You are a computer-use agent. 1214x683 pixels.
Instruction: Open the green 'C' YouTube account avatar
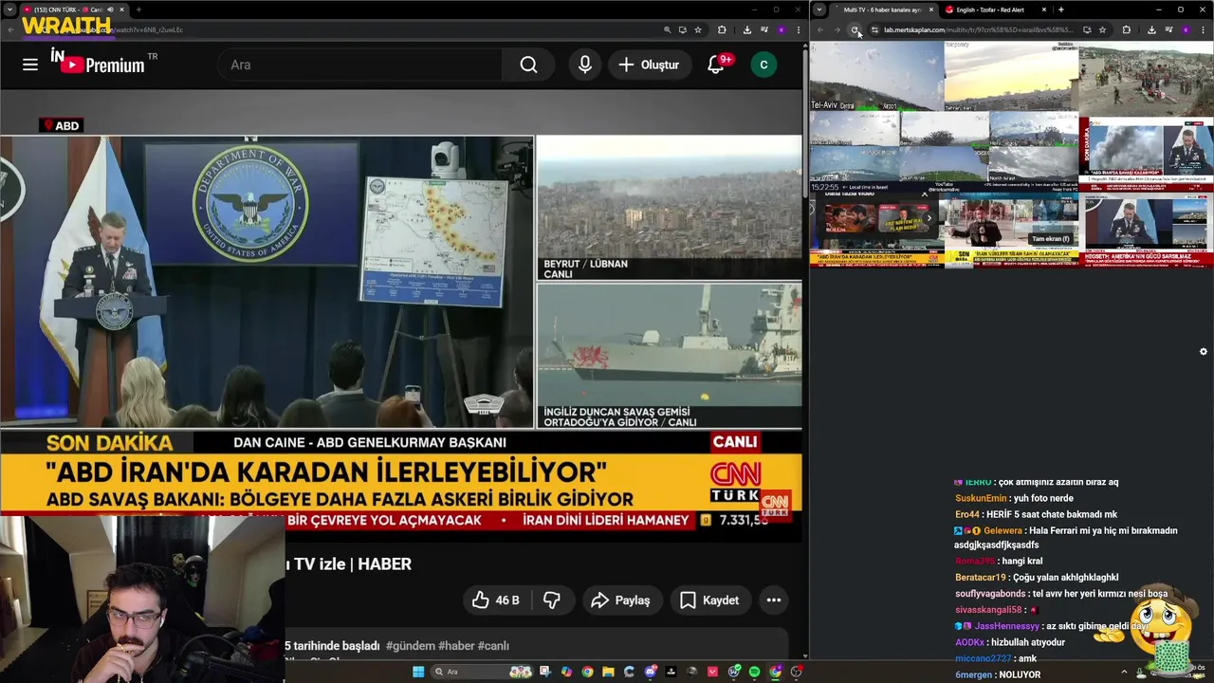pos(763,65)
